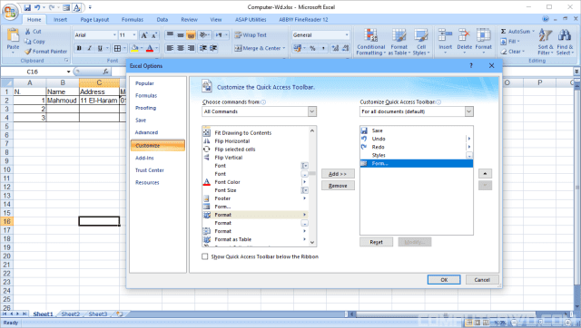Click the Remove button
The width and height of the screenshot is (581, 328).
pos(338,186)
